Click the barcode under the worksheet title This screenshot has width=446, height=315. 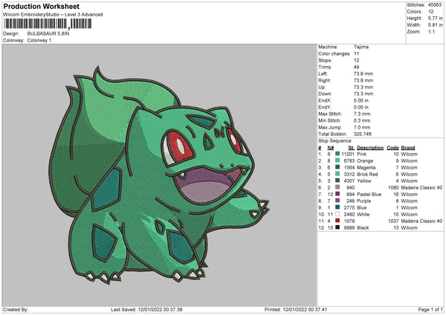coord(48,24)
